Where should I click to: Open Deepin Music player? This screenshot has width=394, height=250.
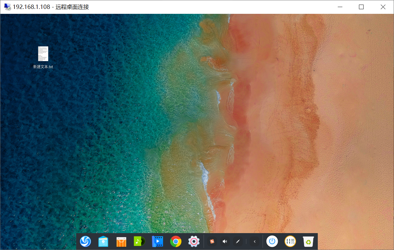click(x=139, y=241)
